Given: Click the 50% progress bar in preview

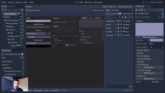Looking at the screenshot, I should (x=67, y=45).
